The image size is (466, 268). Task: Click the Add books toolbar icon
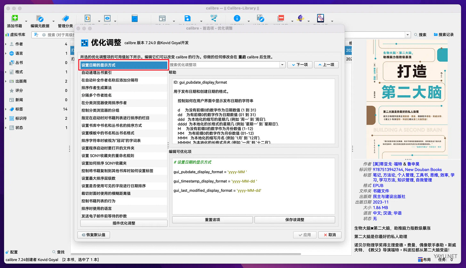(x=14, y=19)
